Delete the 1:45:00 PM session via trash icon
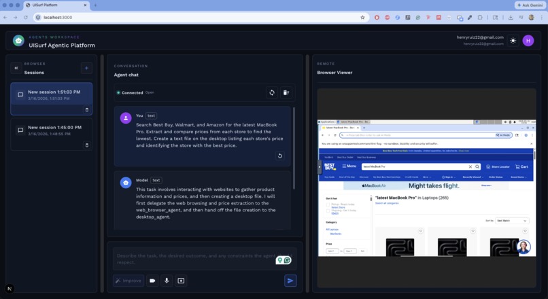The height and width of the screenshot is (299, 548). pos(87,145)
